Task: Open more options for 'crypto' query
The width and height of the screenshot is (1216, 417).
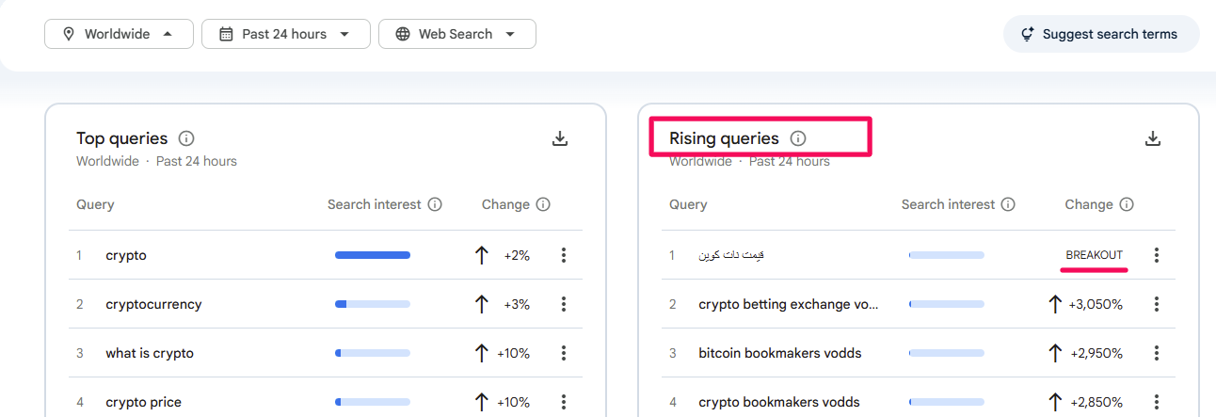Action: [x=564, y=255]
